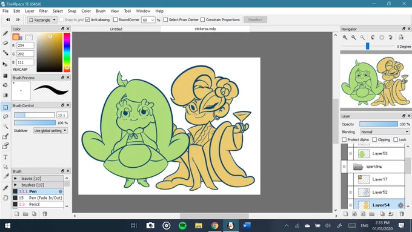412x232 pixels.
Task: Open Blending mode Normal dropdown
Action: coord(385,132)
